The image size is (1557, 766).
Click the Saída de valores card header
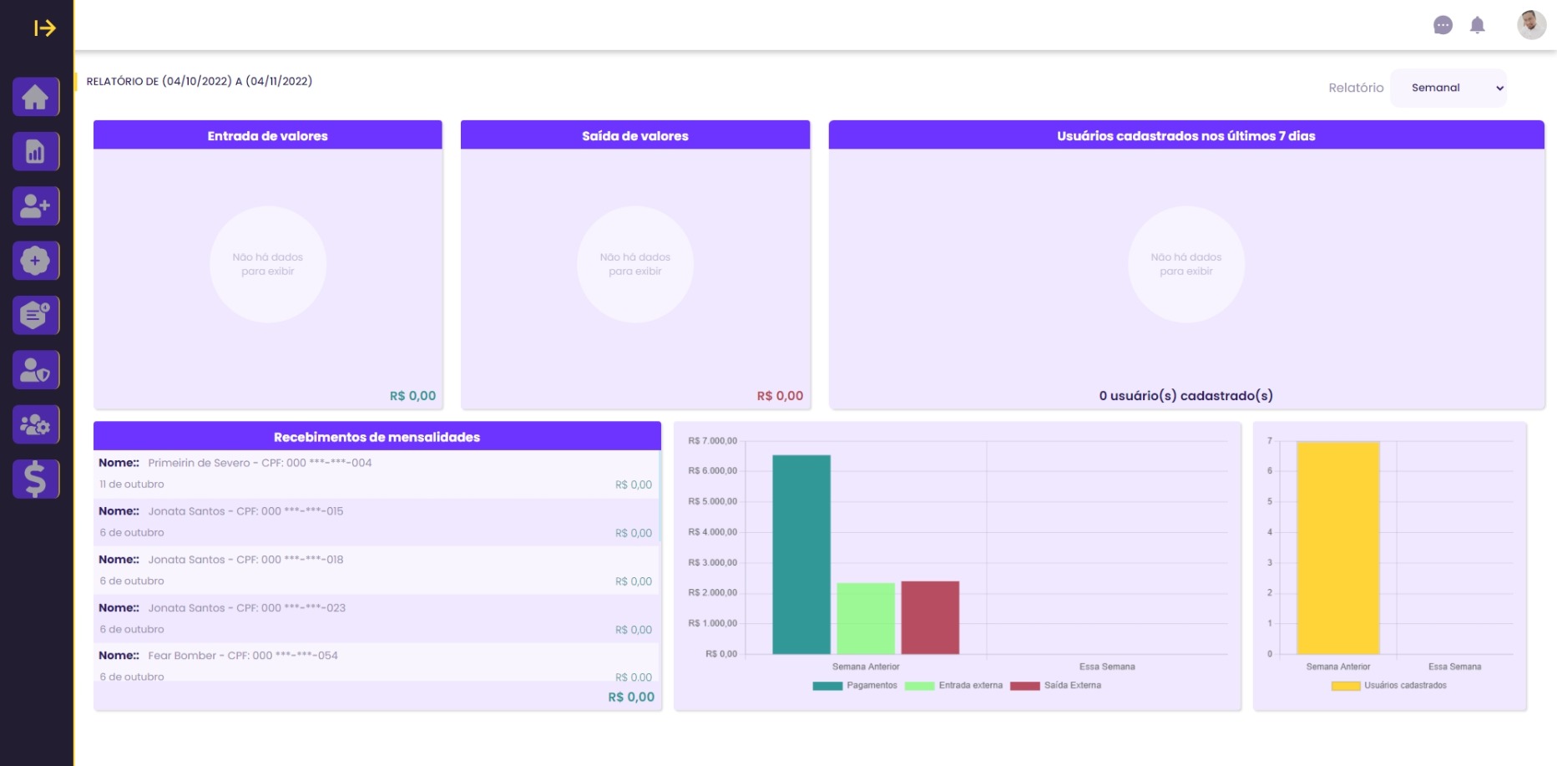pyautogui.click(x=635, y=135)
